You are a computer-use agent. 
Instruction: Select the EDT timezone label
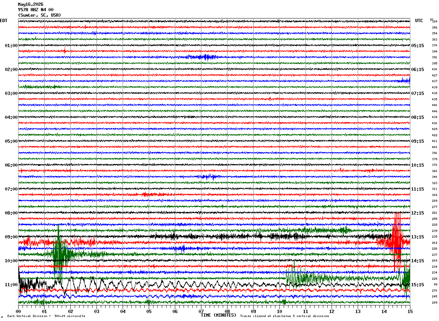(x=4, y=21)
